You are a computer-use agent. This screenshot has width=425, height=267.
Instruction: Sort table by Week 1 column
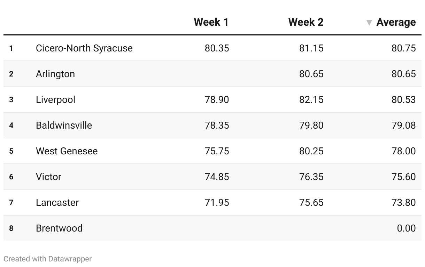click(211, 22)
